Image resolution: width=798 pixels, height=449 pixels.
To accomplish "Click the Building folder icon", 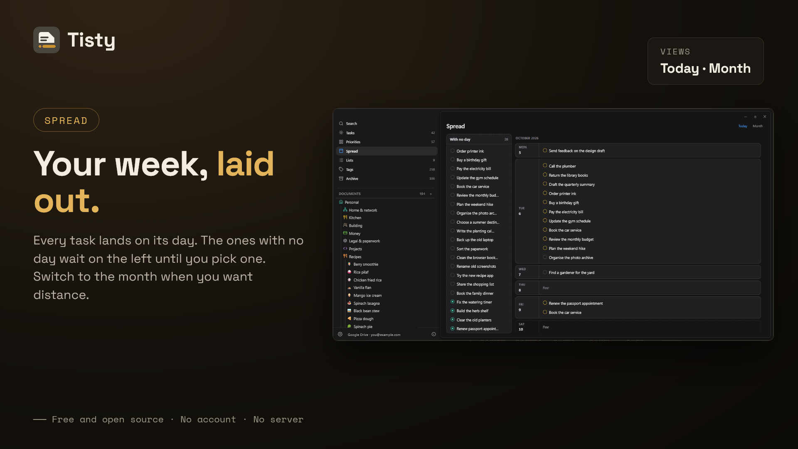I will 345,225.
